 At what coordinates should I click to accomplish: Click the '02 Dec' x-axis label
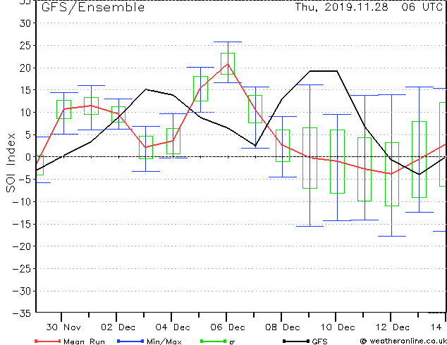tap(118, 327)
